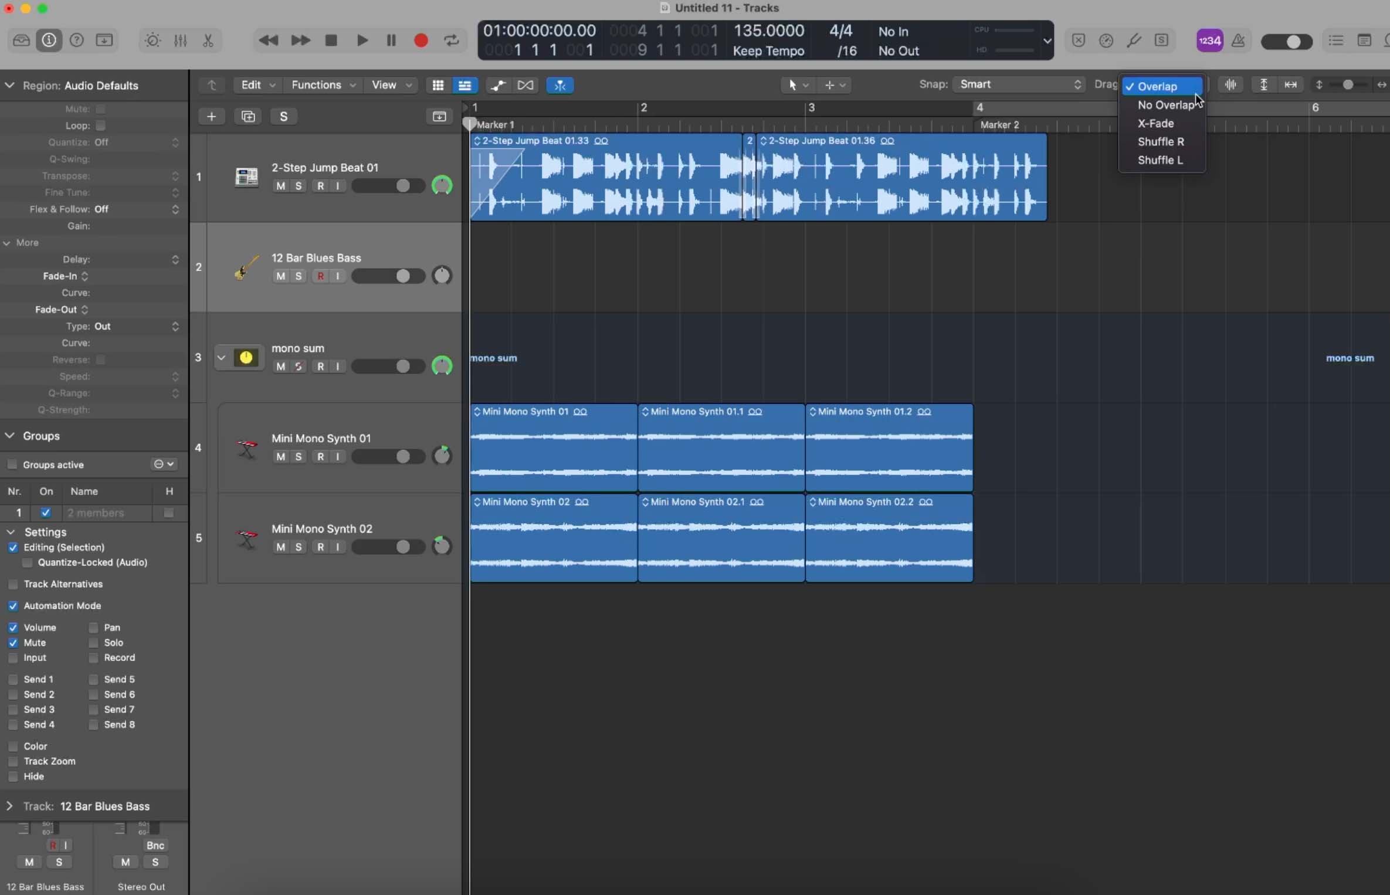Solo the Mini Mono Synth 01 track
Viewport: 1390px width, 895px height.
pyautogui.click(x=299, y=457)
